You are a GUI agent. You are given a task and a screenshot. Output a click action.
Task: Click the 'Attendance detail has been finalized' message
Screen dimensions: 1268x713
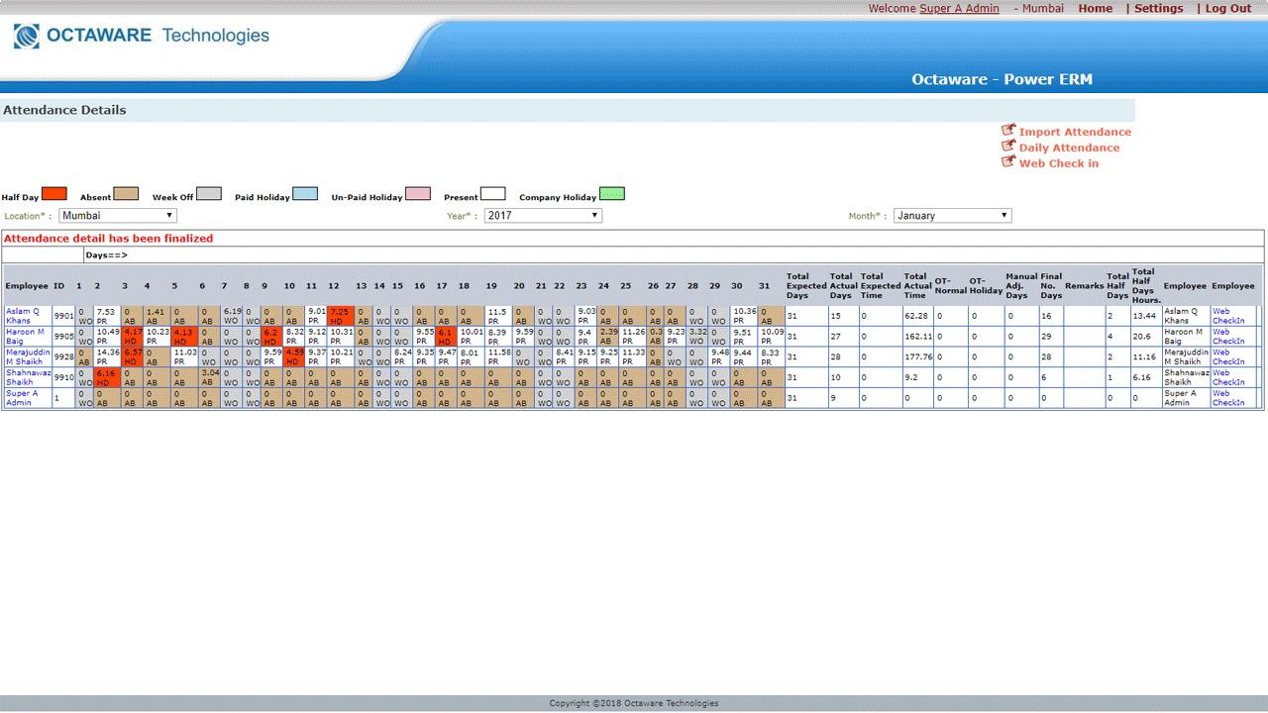108,239
